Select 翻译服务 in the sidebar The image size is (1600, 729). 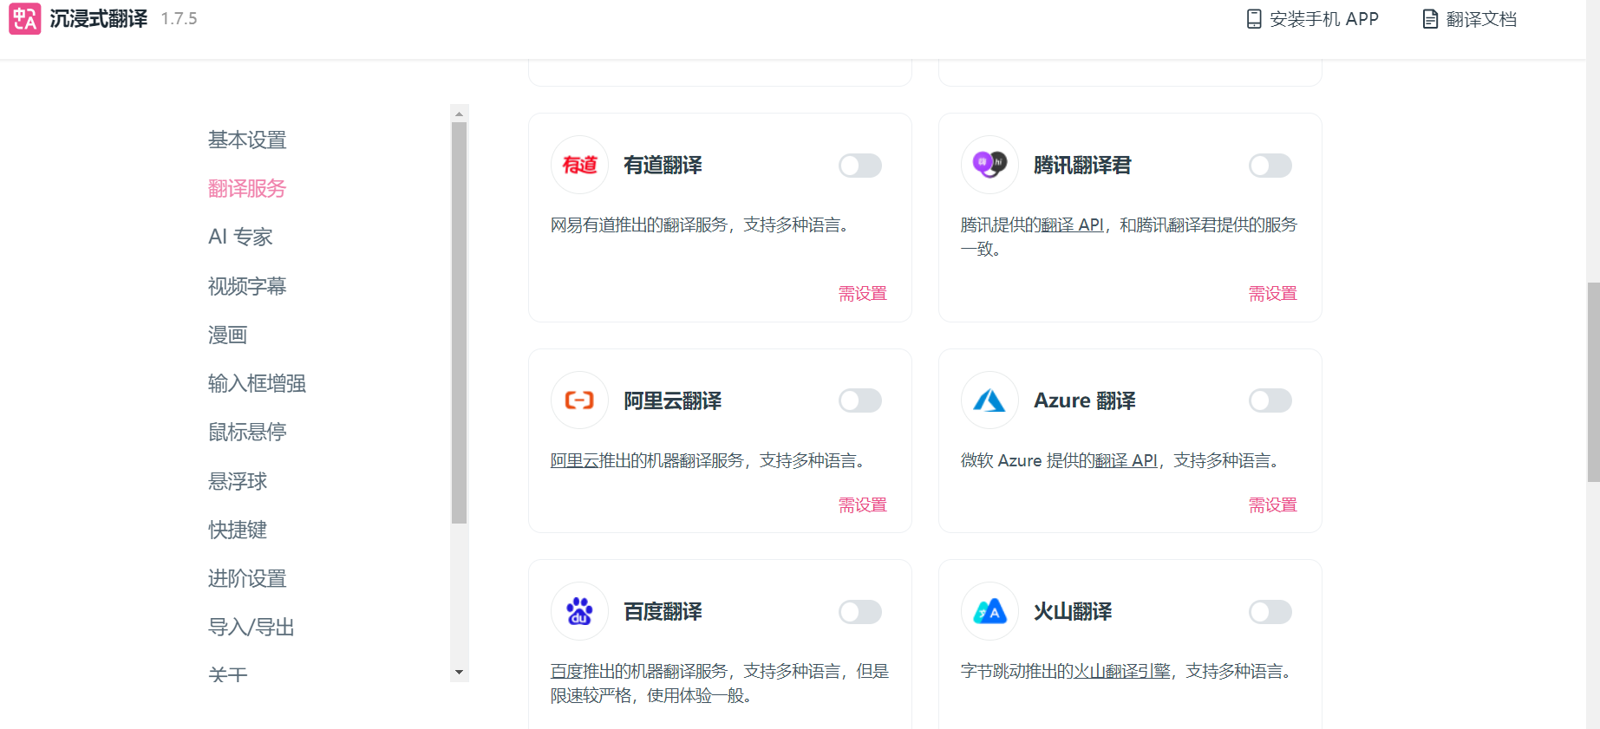pyautogui.click(x=247, y=188)
